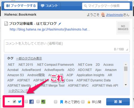Image resolution: width=134 pixels, height=108 pixels.
Task: Select the 2D tag
Action: tap(98, 65)
